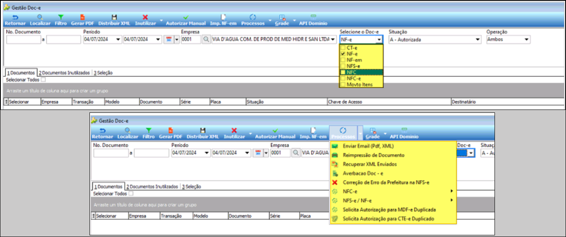The image size is (566, 237).
Task: Select Solicita Autorização para MDF-e Duplicada
Action: click(x=393, y=209)
